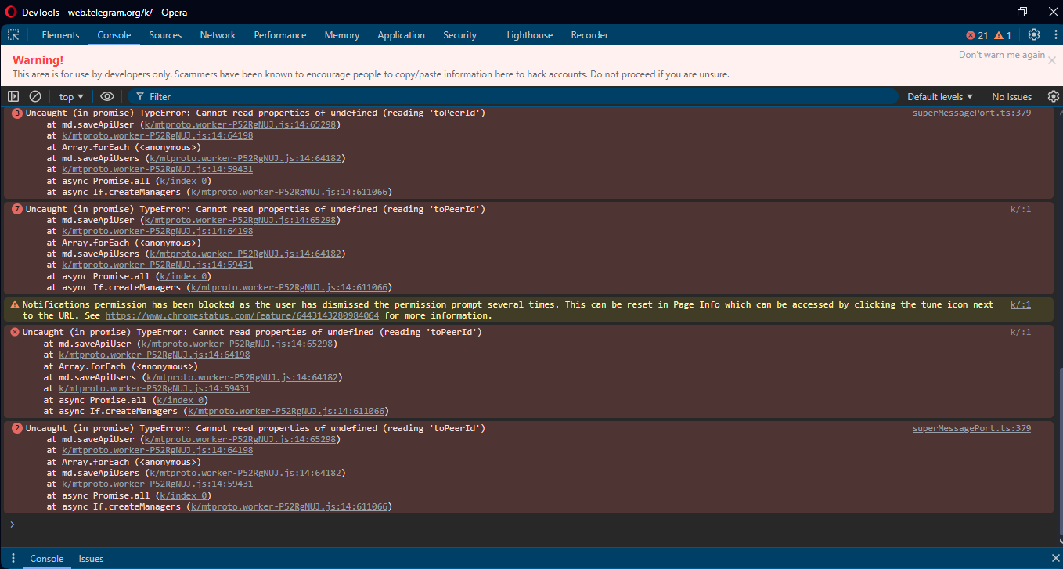Viewport: 1063px width, 569px height.
Task: Open Console settings gear next to No Issues
Action: click(1053, 96)
